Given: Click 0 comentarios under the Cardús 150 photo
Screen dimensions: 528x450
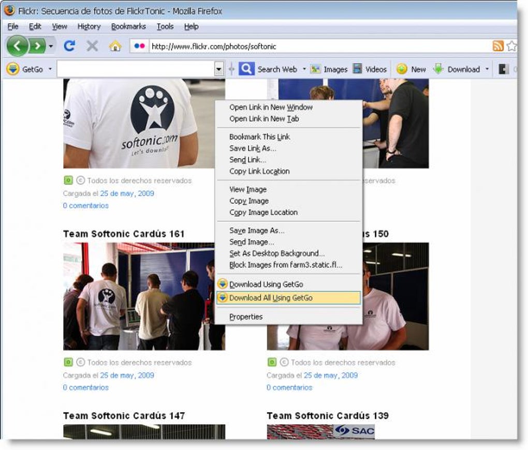Looking at the screenshot, I should 289,387.
